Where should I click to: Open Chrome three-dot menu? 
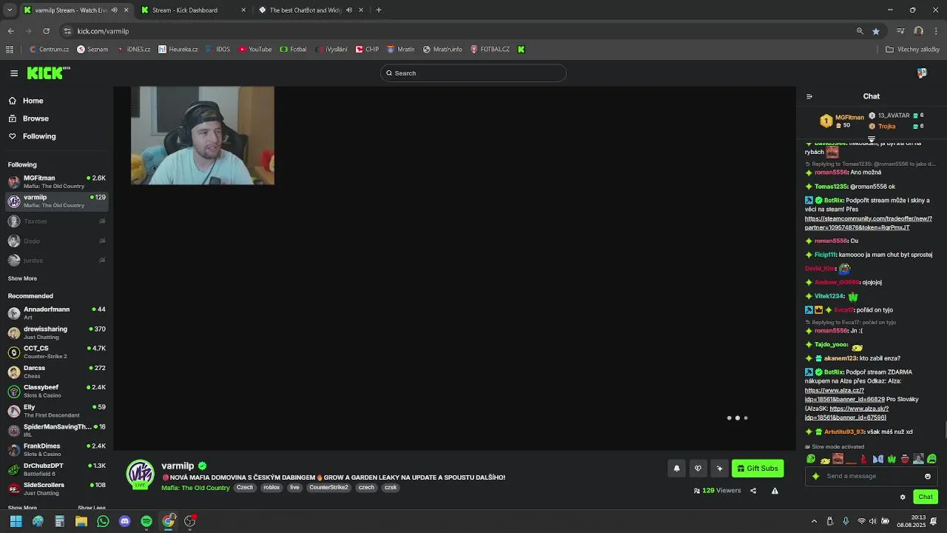coord(937,31)
